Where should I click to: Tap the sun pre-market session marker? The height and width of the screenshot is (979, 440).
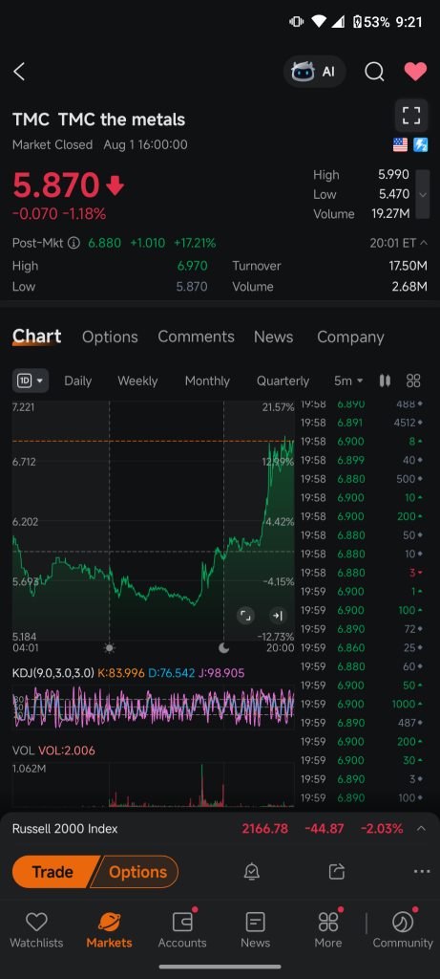click(110, 648)
